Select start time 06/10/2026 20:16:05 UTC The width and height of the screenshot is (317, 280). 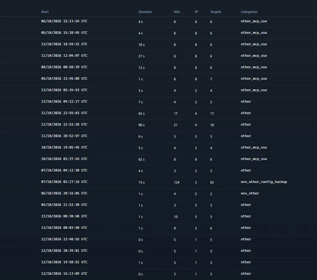64,193
